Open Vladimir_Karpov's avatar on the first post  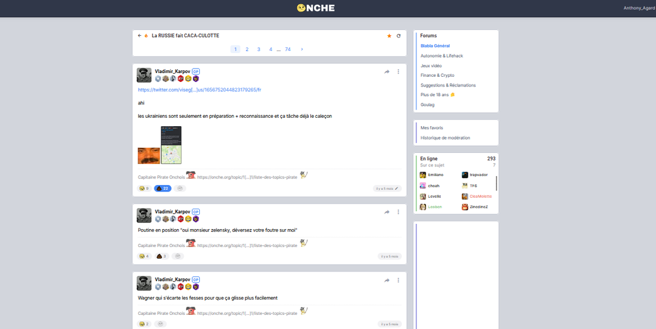click(x=144, y=75)
